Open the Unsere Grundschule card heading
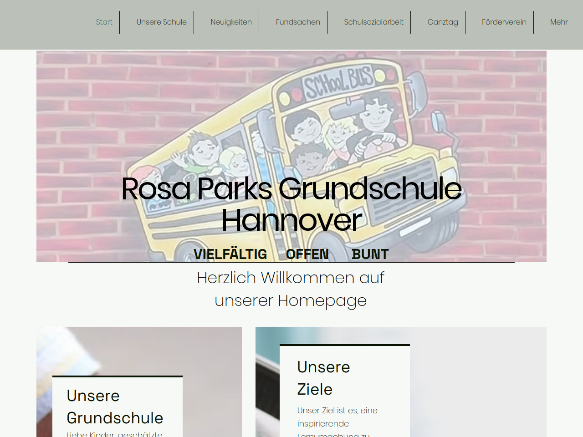The height and width of the screenshot is (437, 583). tap(115, 407)
